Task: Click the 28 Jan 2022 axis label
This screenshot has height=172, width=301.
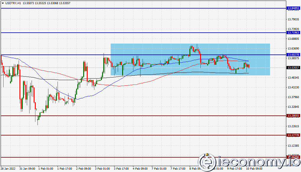Action: click(8, 169)
